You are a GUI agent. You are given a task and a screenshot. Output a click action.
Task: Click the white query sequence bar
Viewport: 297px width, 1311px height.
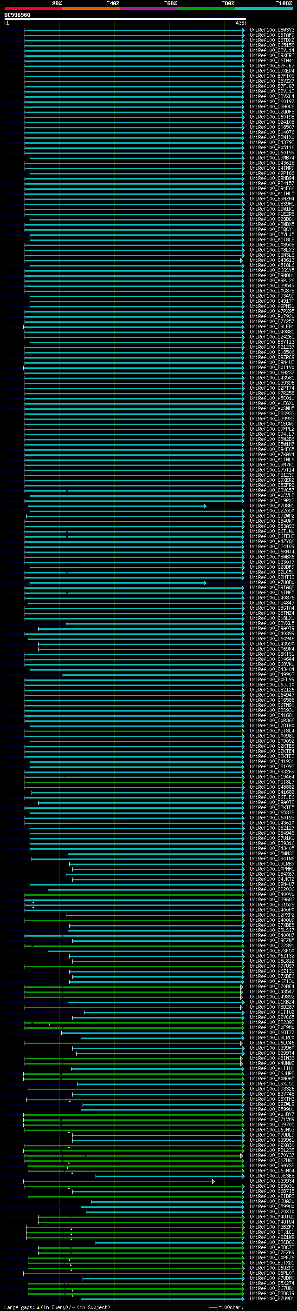coord(125,19)
